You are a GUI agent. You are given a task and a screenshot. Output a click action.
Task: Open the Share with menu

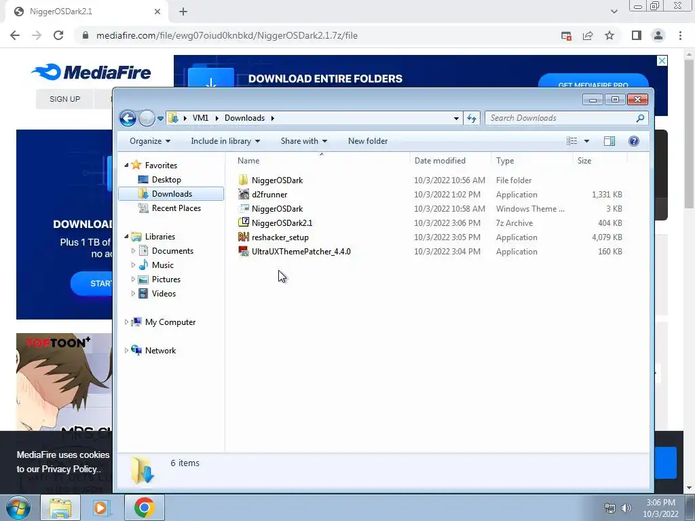pyautogui.click(x=303, y=141)
